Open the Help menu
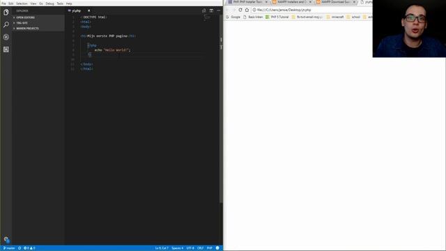Image resolution: width=446 pixels, height=251 pixels. [69, 3]
